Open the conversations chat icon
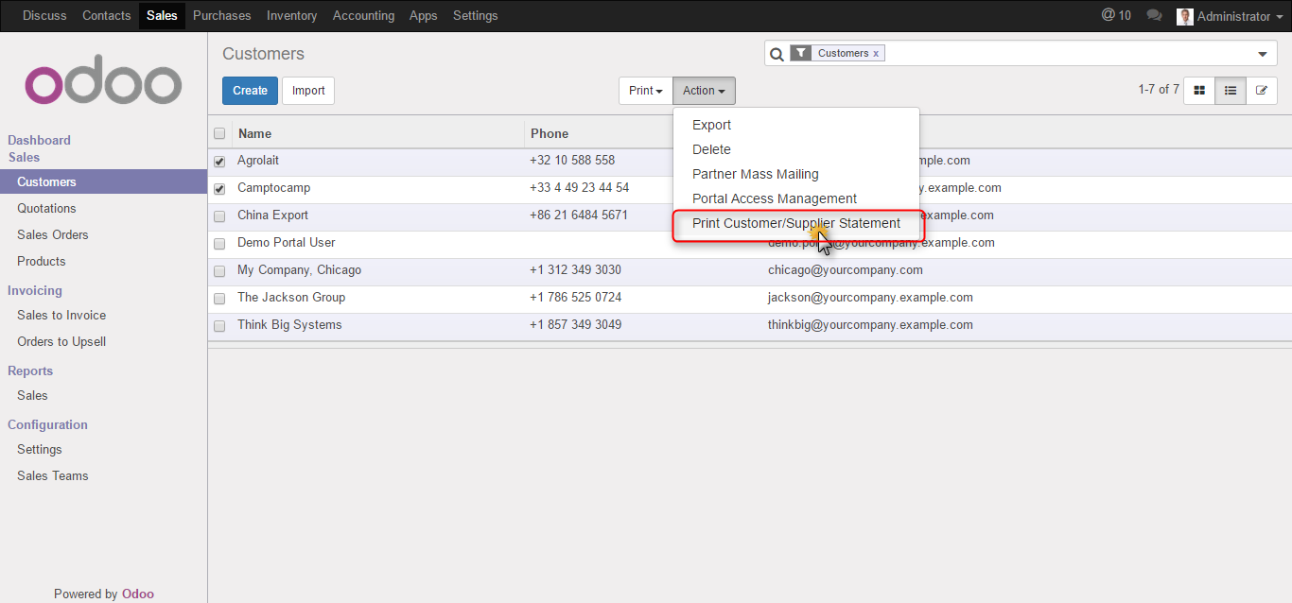1292x603 pixels. 1154,16
